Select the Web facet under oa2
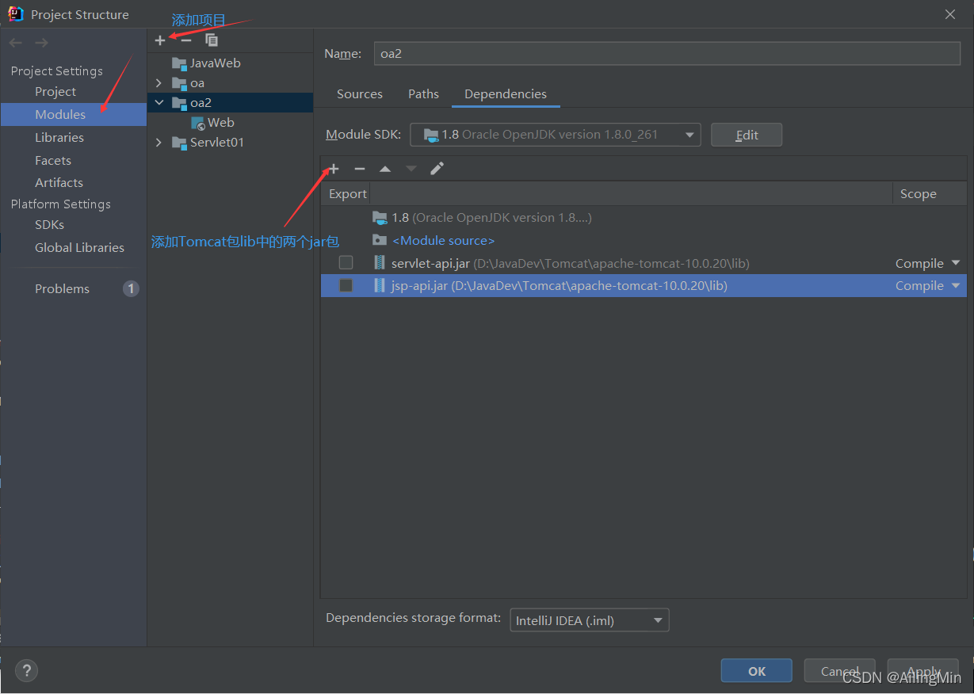 (x=221, y=123)
